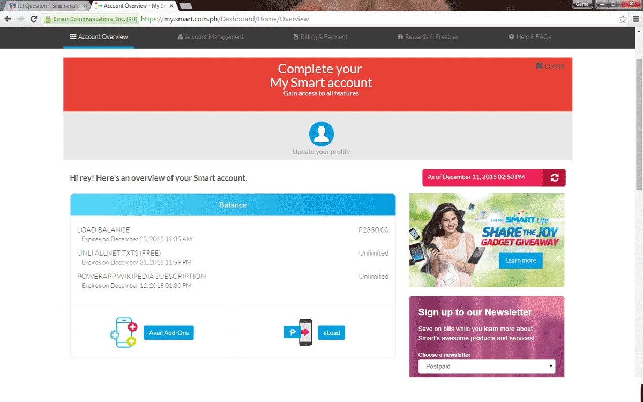Click POWERAPP WIKIPEDIA SUBSCRIPTION entry

click(x=141, y=277)
